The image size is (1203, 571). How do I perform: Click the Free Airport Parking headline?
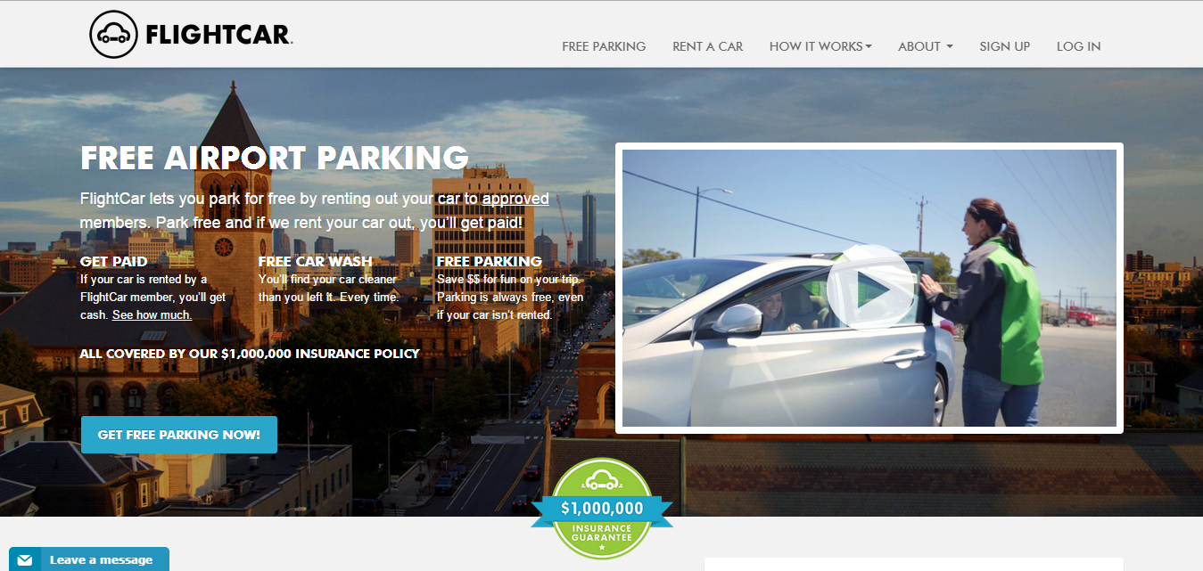[275, 158]
